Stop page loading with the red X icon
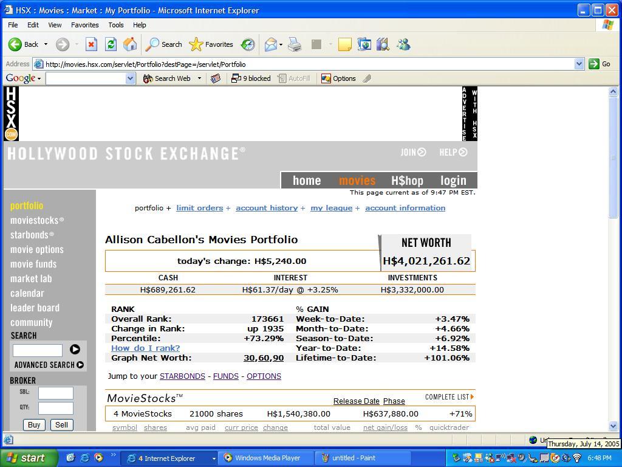 tap(91, 44)
